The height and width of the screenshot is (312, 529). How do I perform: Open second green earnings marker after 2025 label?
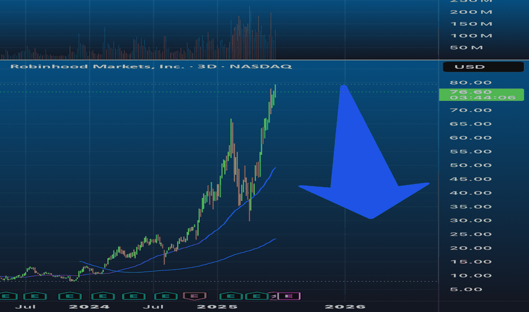pyautogui.click(x=257, y=296)
